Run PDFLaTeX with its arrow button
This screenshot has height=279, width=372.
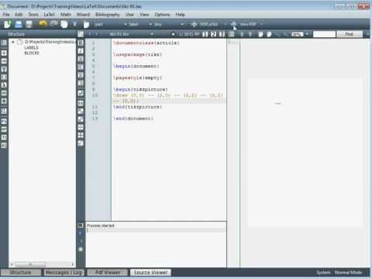point(194,24)
